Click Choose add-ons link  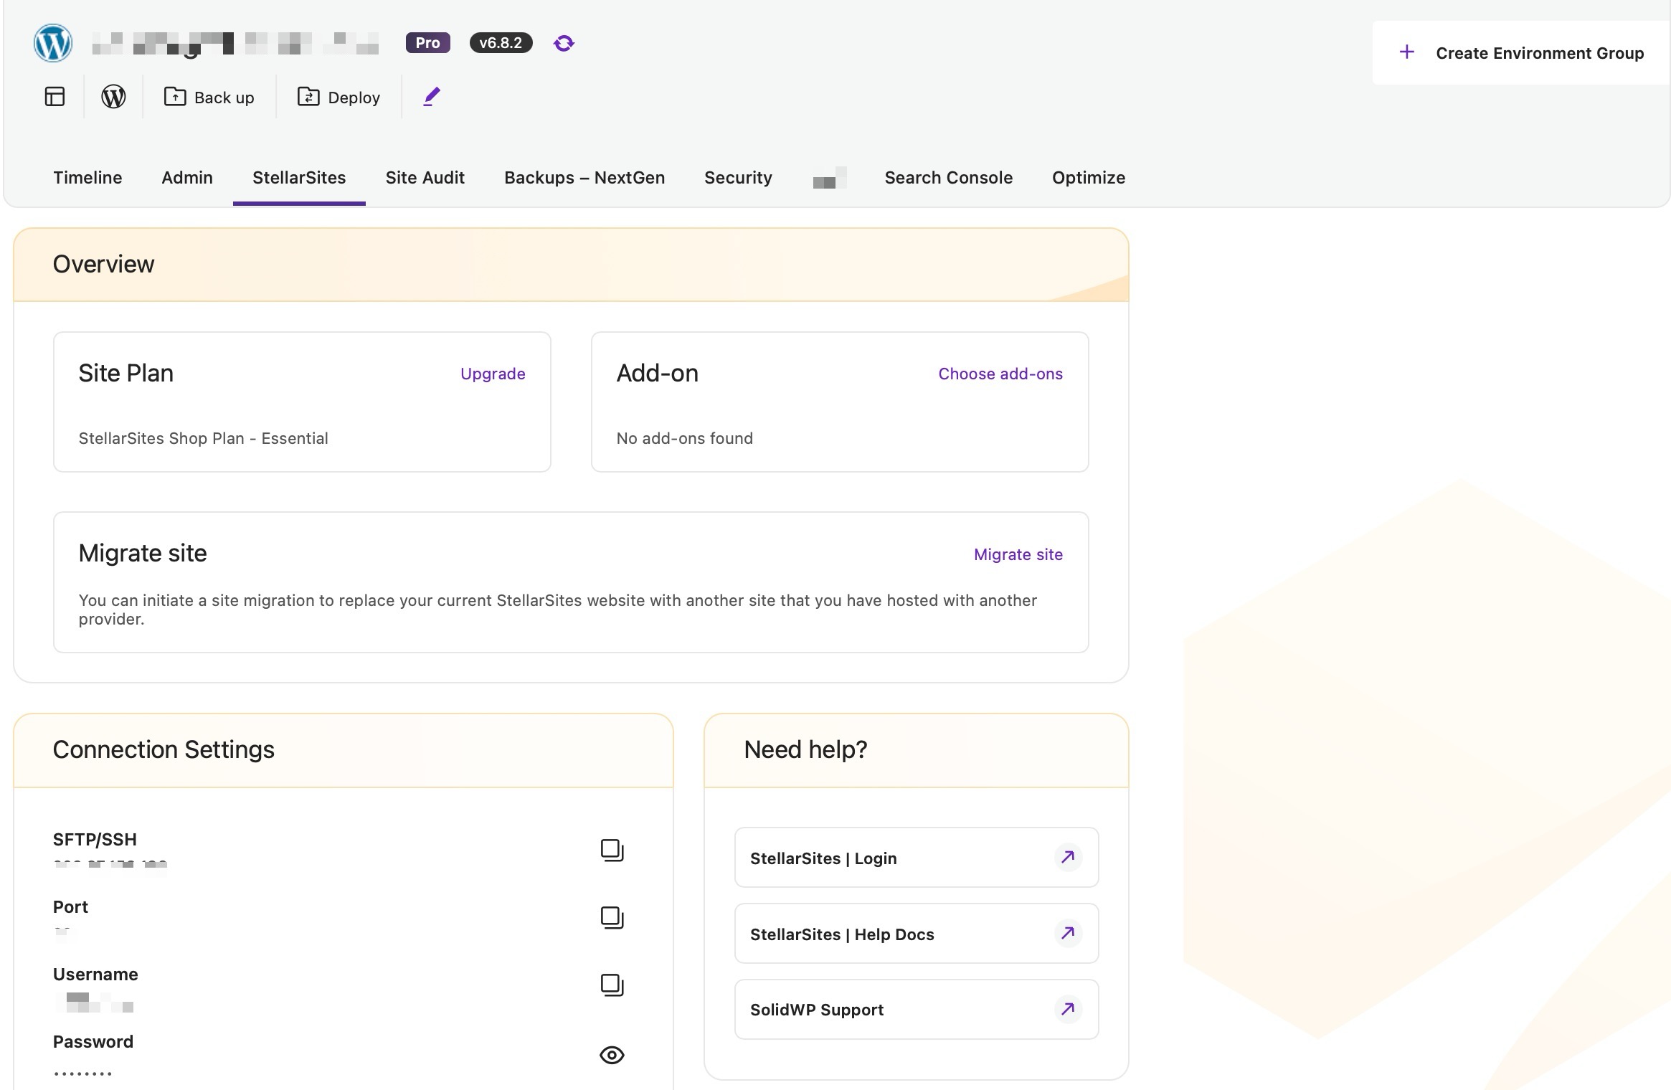1000,374
